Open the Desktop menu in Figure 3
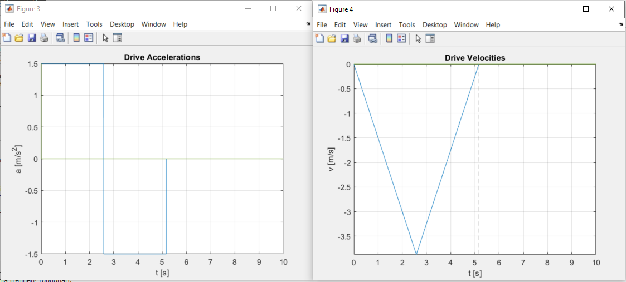 pyautogui.click(x=122, y=24)
